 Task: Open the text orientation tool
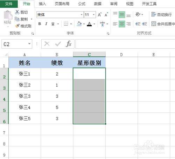(138, 14)
